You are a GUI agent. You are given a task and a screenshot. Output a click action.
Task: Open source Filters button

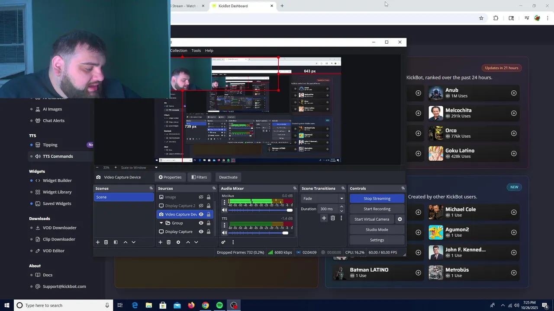point(199,177)
